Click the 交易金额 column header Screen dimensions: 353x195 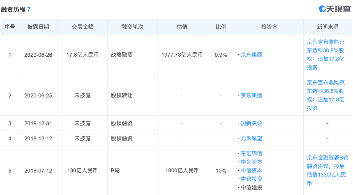(83, 27)
